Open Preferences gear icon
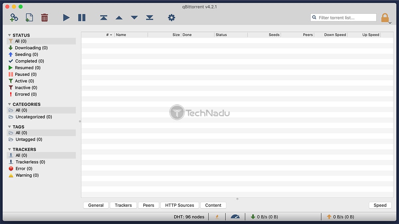Screen dimensions: 399x224 point(172,18)
